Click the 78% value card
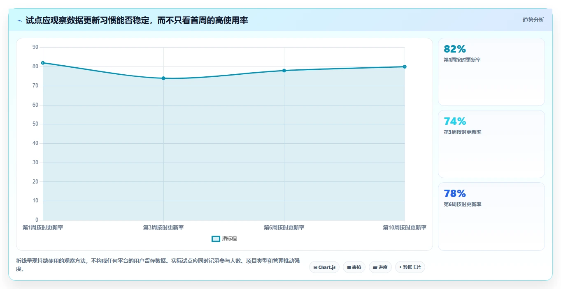561x289 pixels. 491,216
